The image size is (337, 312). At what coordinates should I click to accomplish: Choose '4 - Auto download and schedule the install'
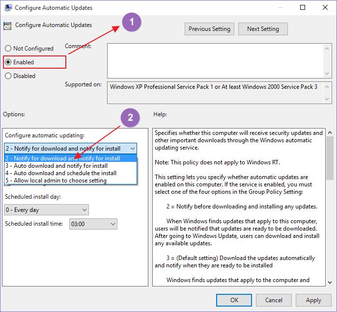pos(70,173)
